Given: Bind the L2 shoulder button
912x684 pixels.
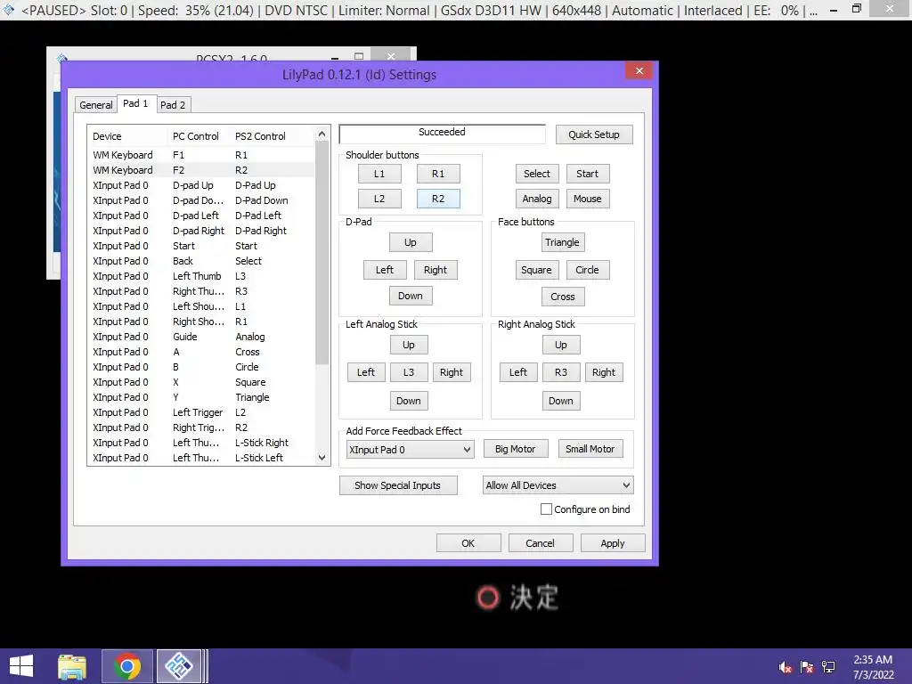Looking at the screenshot, I should pyautogui.click(x=379, y=199).
